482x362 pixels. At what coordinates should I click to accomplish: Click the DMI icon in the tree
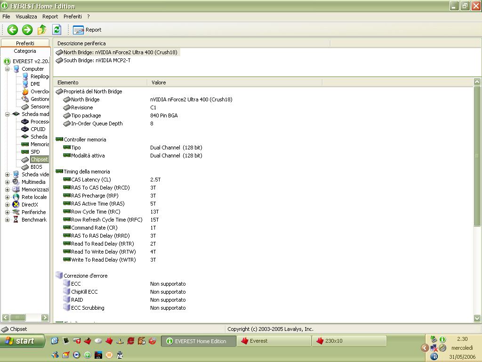[x=25, y=84]
